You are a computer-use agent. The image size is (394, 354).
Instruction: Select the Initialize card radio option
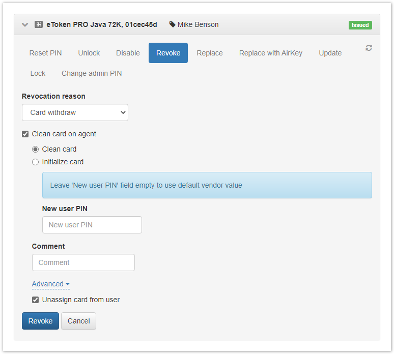pyautogui.click(x=36, y=162)
